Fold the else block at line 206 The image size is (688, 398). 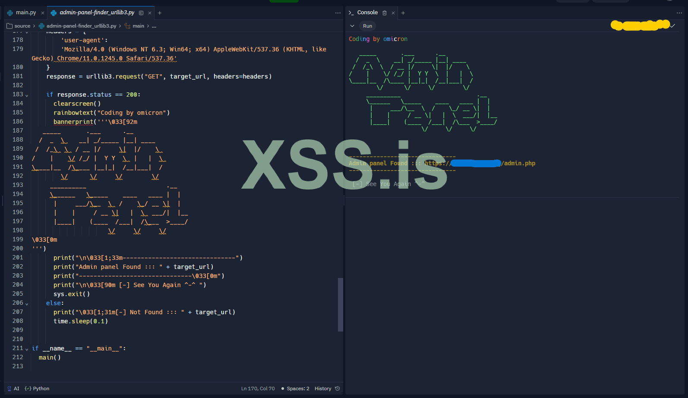point(27,304)
